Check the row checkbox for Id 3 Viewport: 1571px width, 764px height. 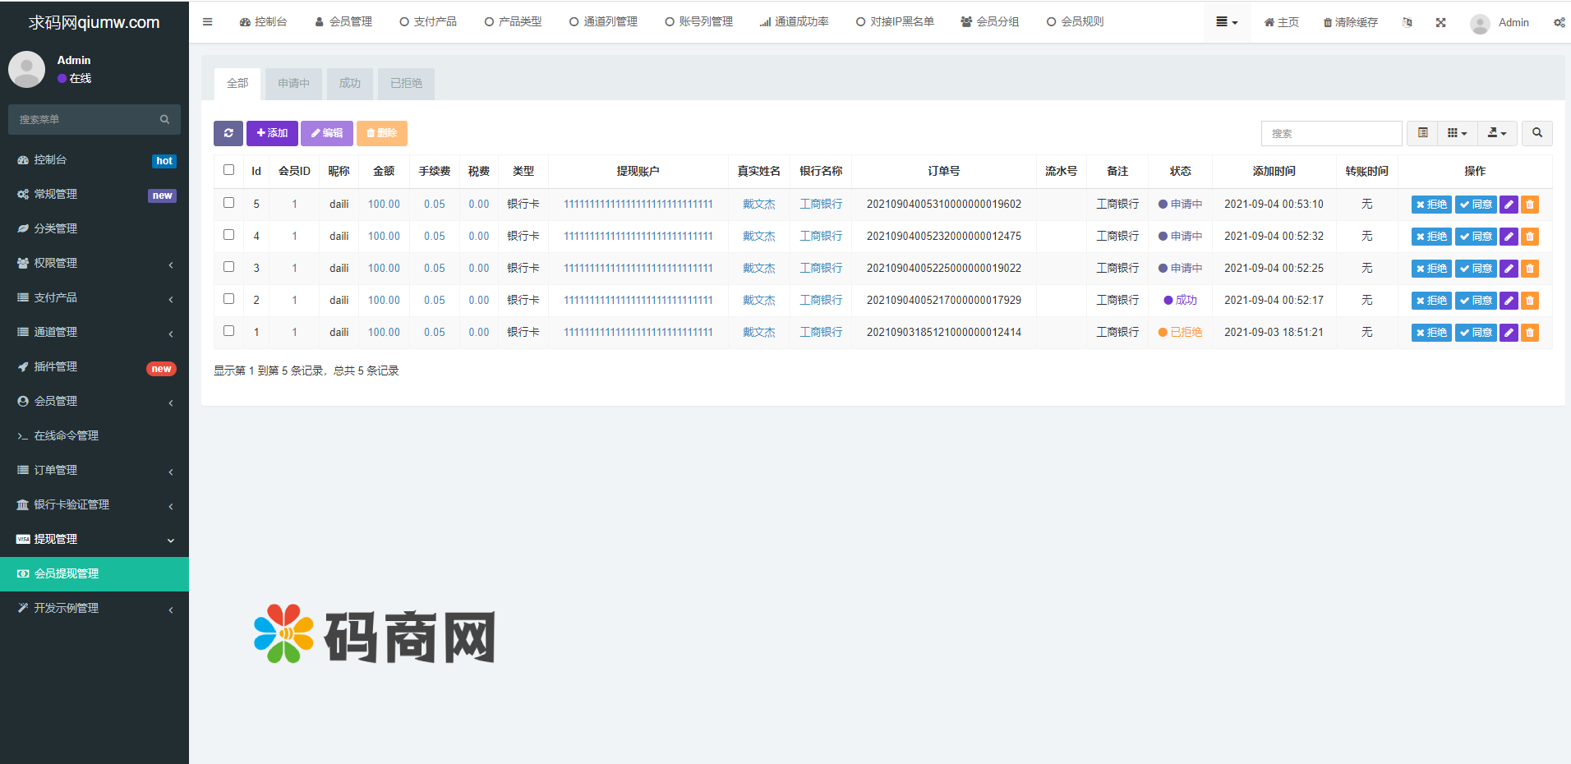coord(228,266)
